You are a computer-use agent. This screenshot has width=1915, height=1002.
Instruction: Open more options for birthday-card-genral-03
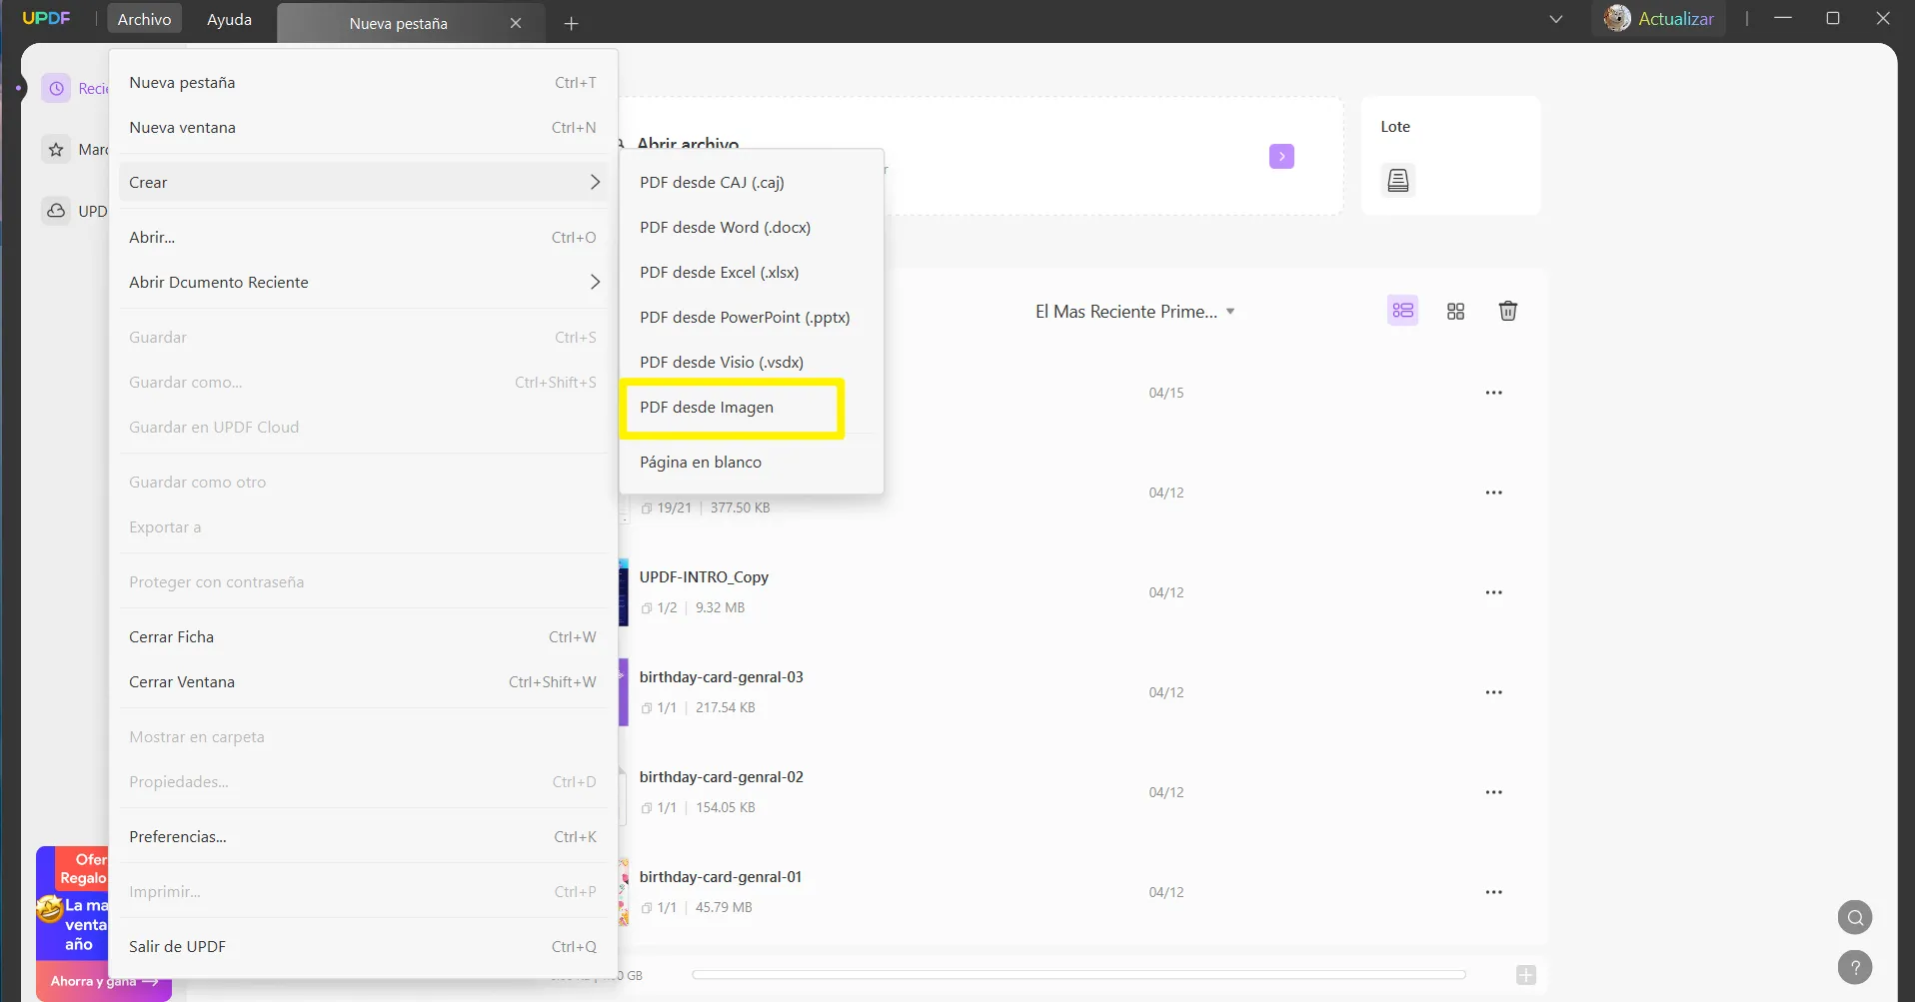1493,692
